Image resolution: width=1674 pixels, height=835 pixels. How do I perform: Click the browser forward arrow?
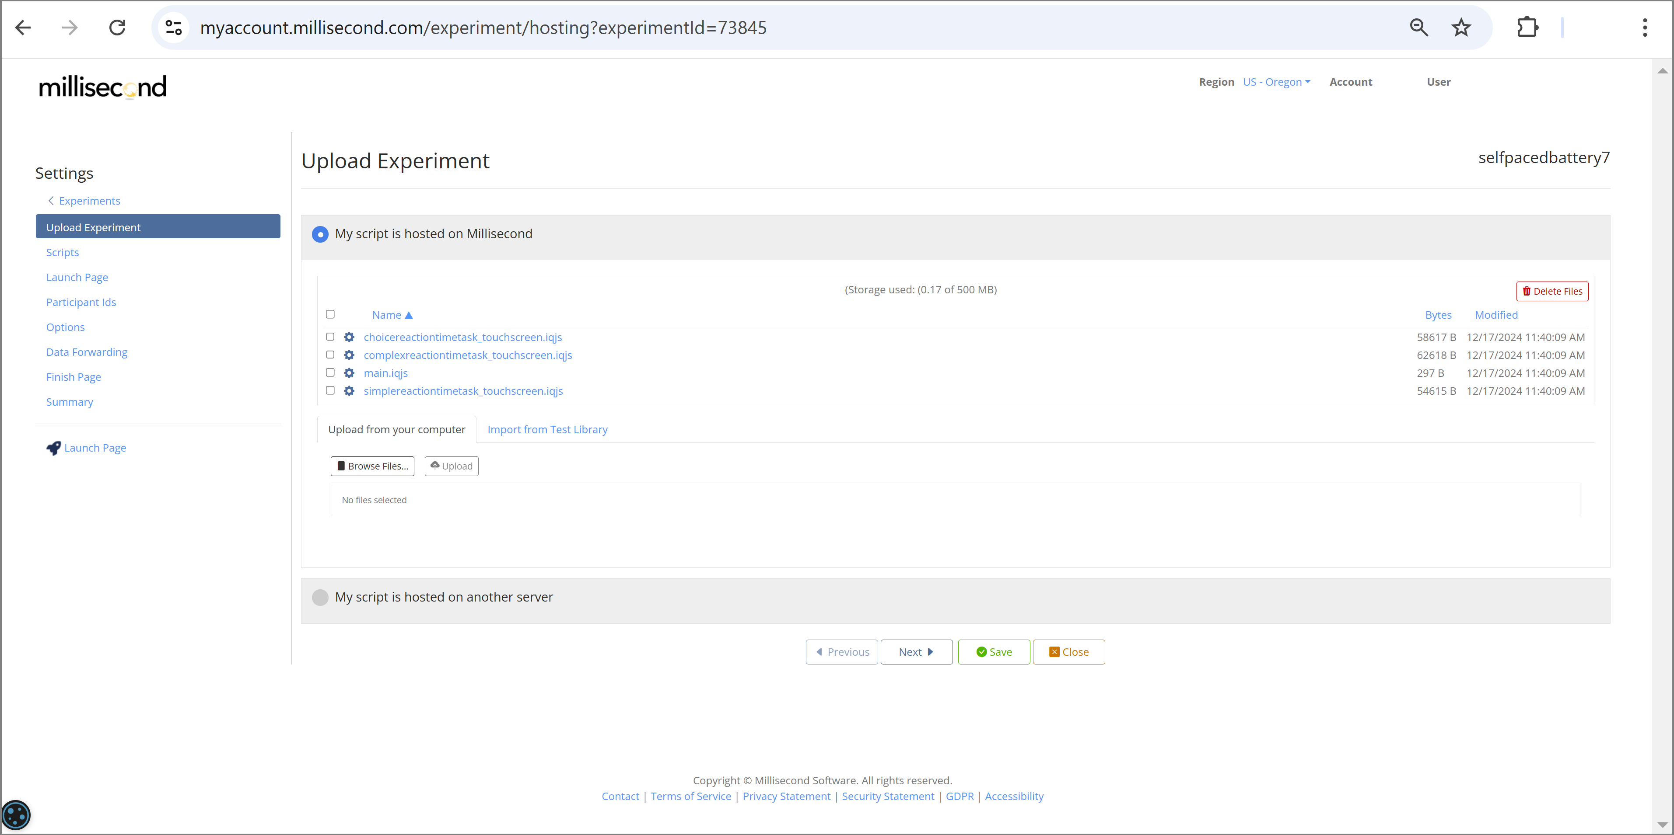[x=70, y=28]
